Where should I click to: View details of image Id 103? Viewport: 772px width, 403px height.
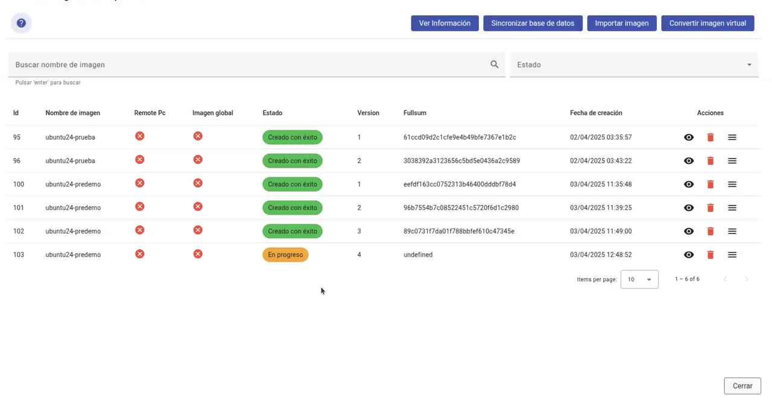tap(689, 255)
